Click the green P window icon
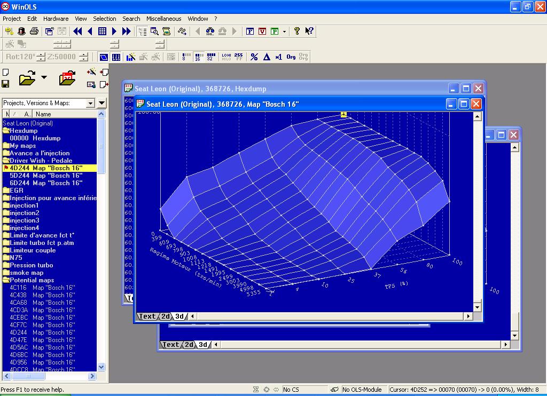This screenshot has height=396, width=547. 275,31
